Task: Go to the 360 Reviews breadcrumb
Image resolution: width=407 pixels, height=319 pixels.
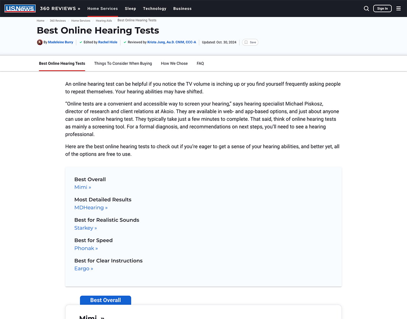Action: click(58, 21)
